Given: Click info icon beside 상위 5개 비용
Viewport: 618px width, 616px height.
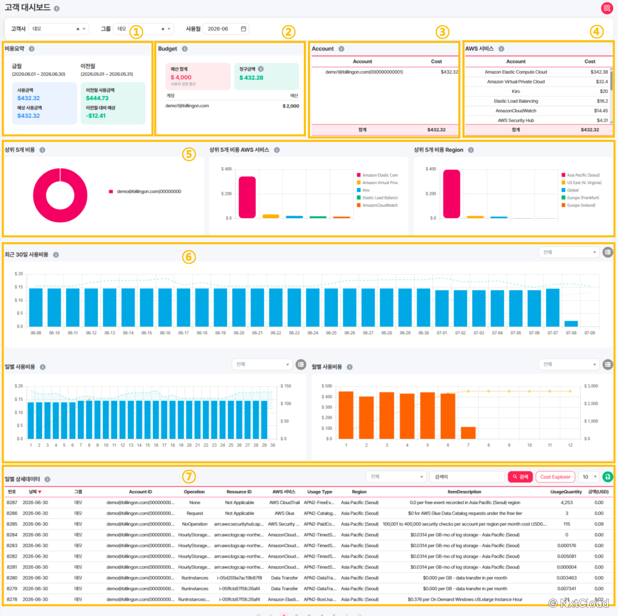Looking at the screenshot, I should point(43,150).
